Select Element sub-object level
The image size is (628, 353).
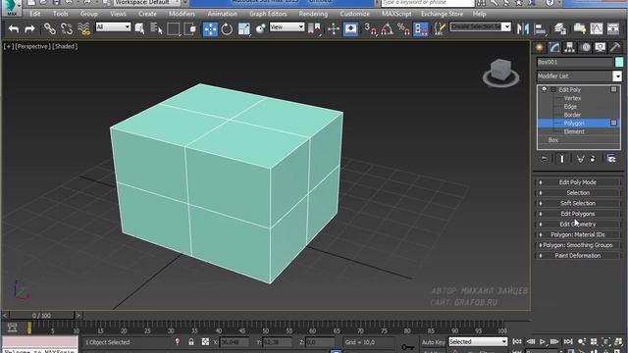[x=574, y=131]
